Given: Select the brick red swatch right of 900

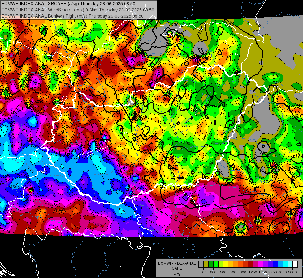Looking at the screenshot, I should 246,264.
